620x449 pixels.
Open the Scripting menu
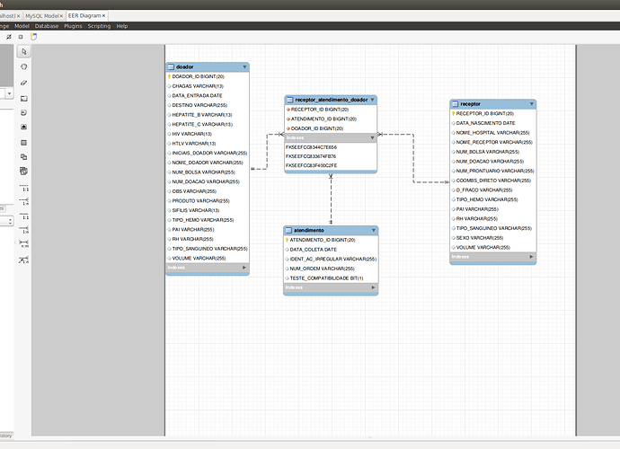point(99,26)
